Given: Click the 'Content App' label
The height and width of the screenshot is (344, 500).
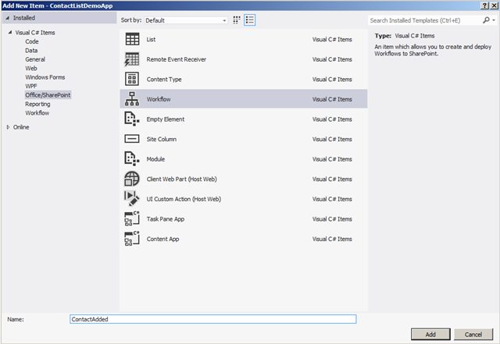Looking at the screenshot, I should coord(162,239).
